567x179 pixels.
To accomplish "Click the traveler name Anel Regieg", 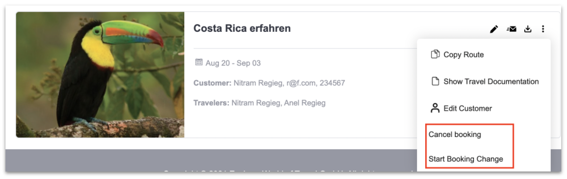I will coord(305,103).
